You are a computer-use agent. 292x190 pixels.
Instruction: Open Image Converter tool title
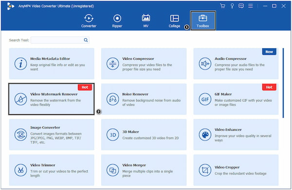pyautogui.click(x=45, y=127)
